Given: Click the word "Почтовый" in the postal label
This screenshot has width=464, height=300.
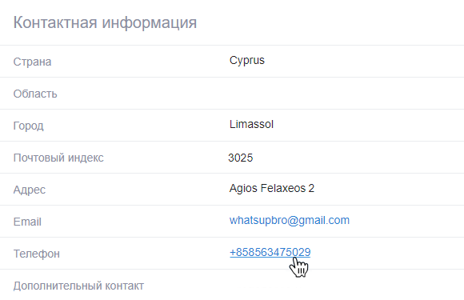Looking at the screenshot, I should (39, 158).
